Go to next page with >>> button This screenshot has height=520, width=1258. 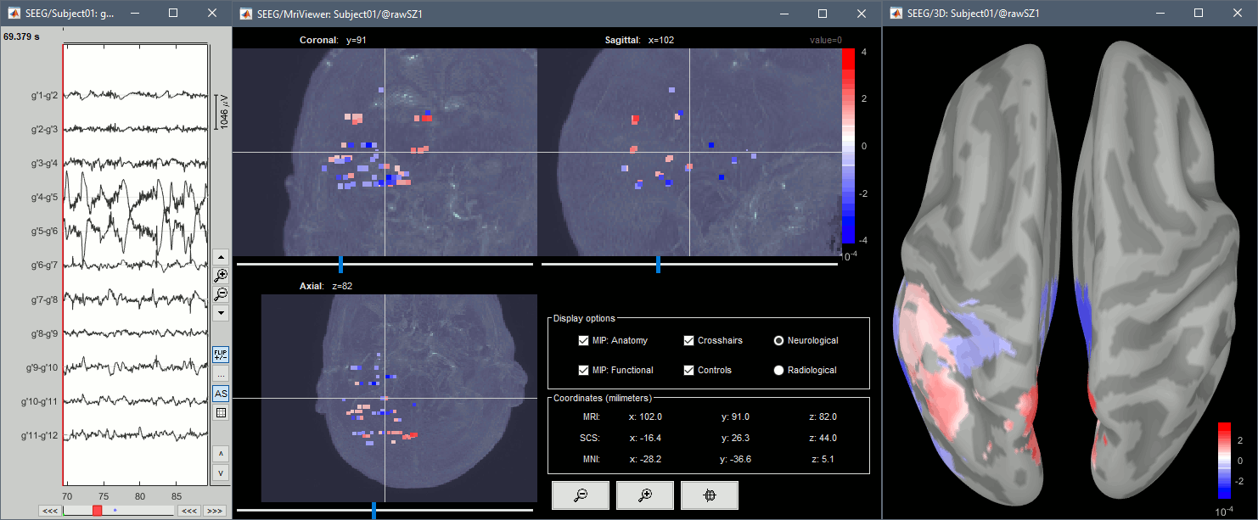point(215,511)
